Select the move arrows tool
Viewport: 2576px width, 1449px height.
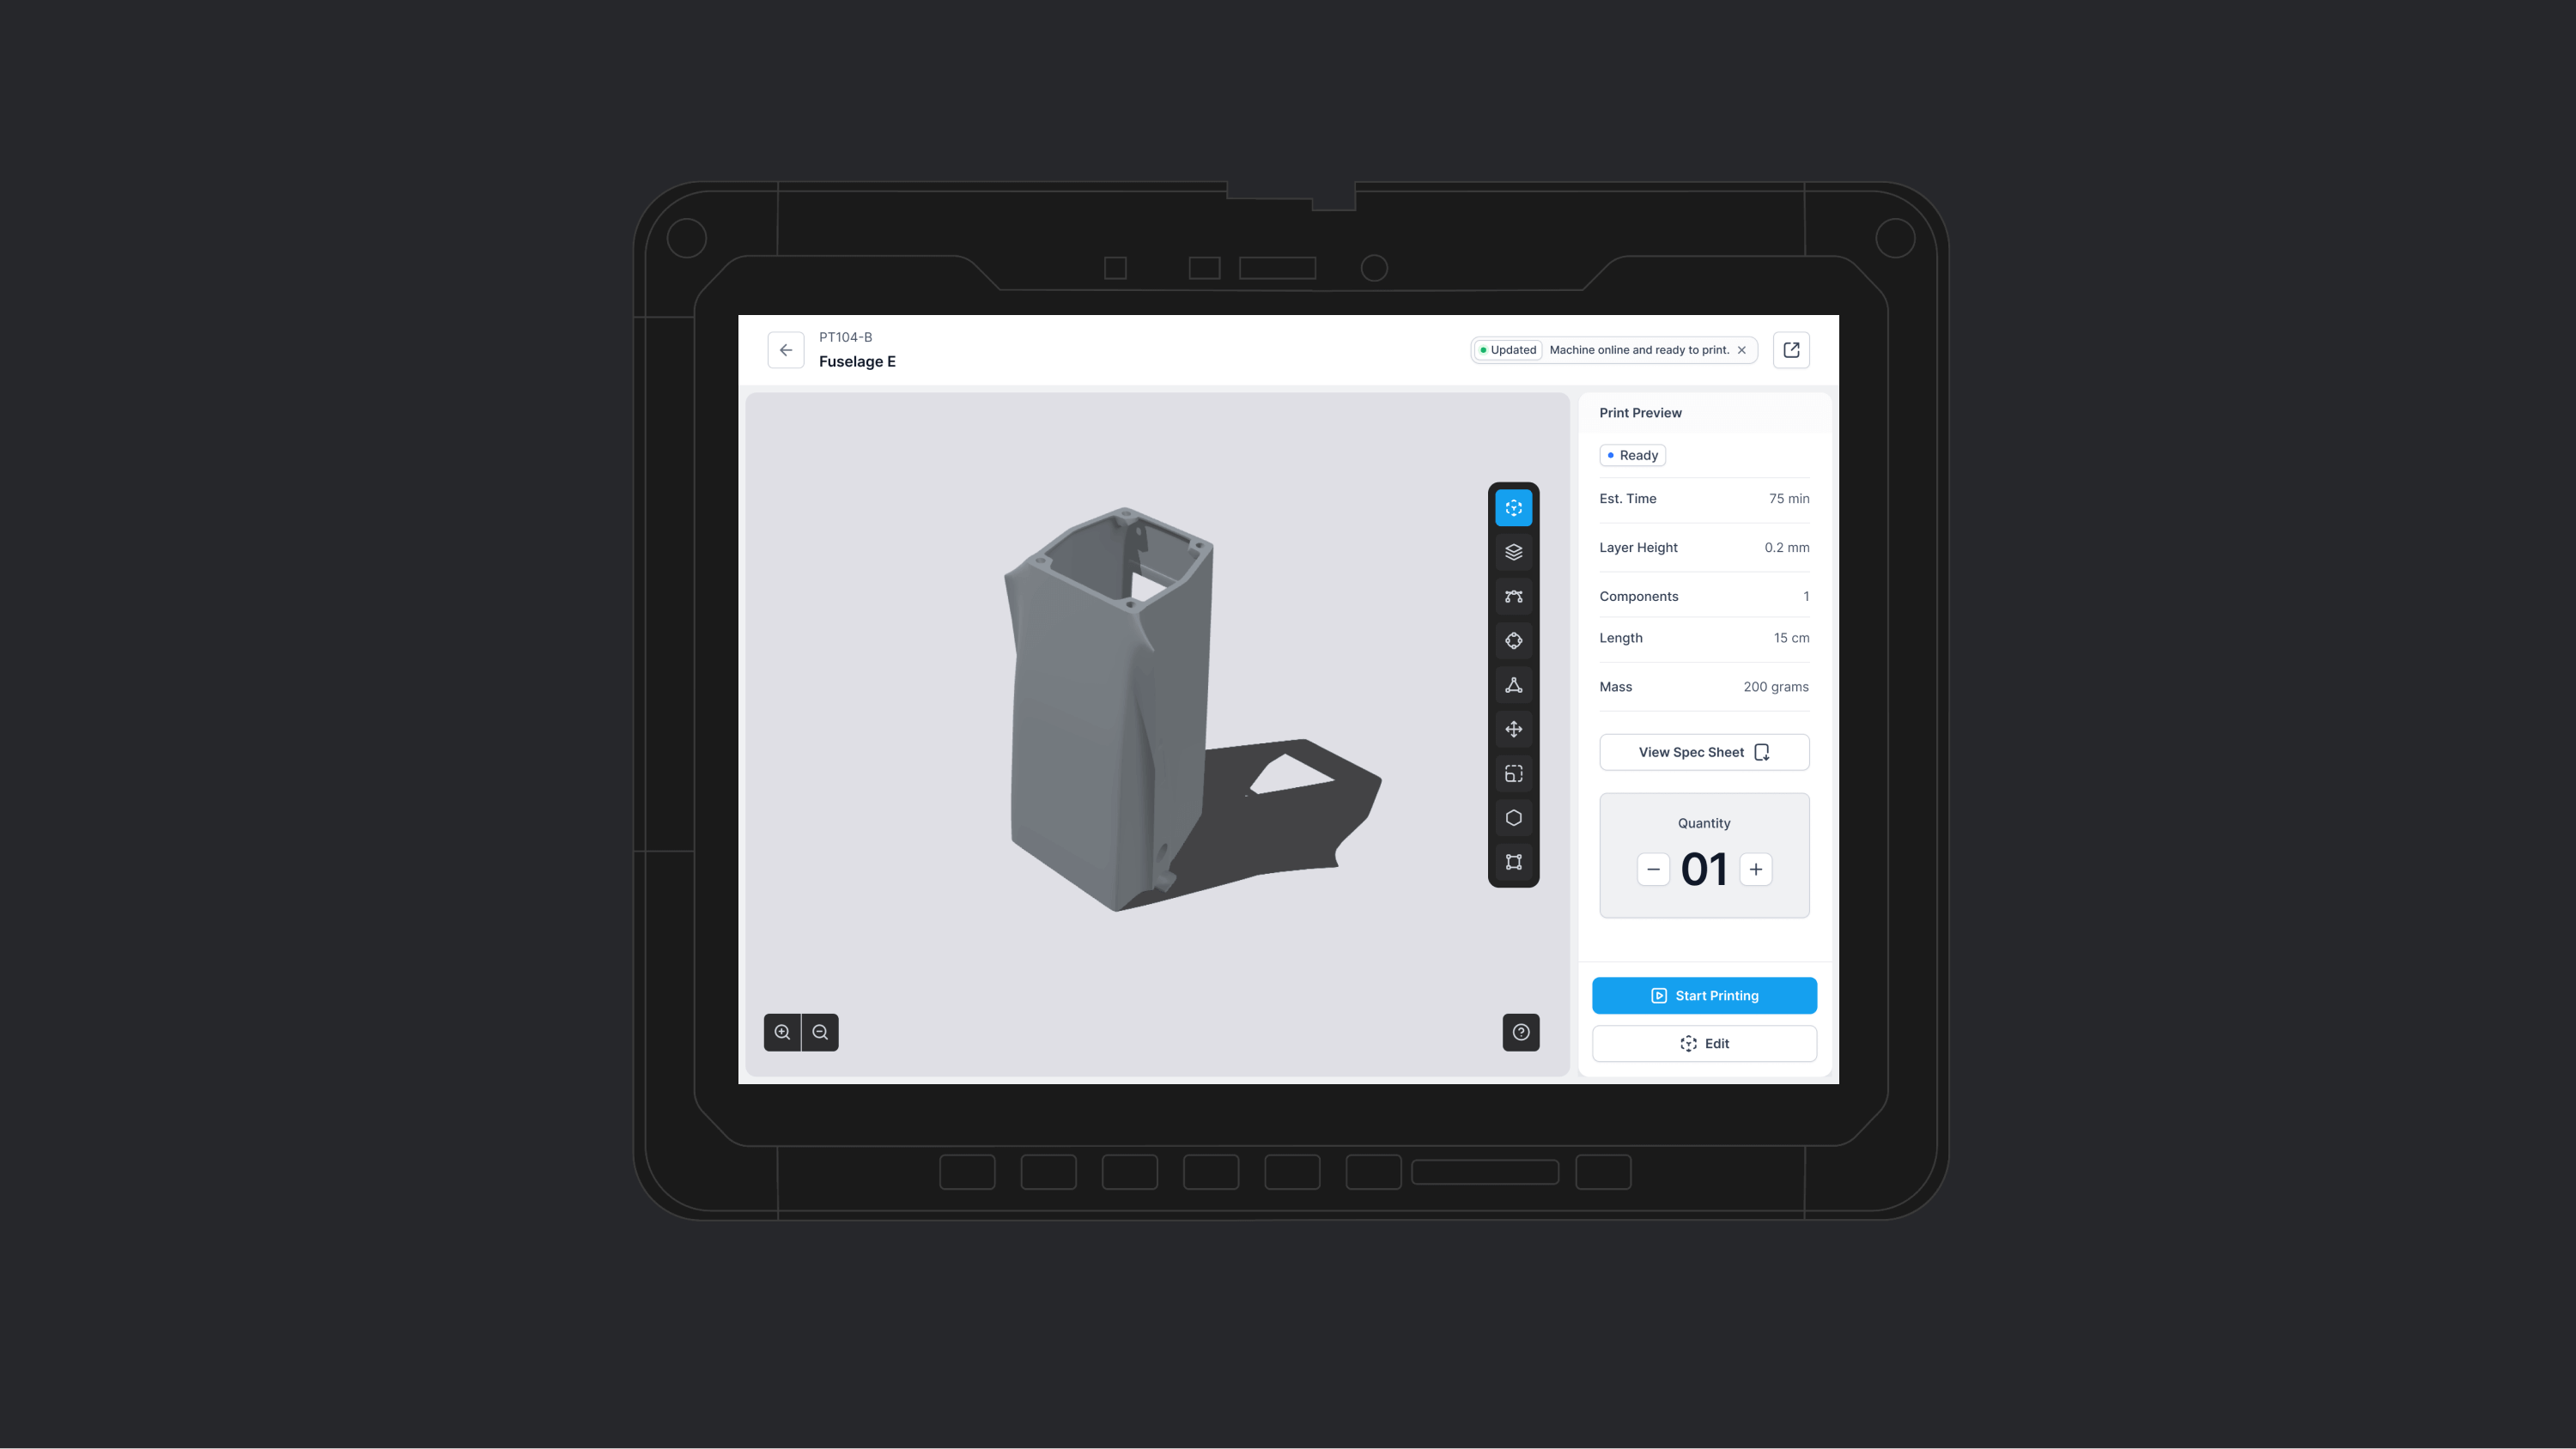coord(1513,729)
